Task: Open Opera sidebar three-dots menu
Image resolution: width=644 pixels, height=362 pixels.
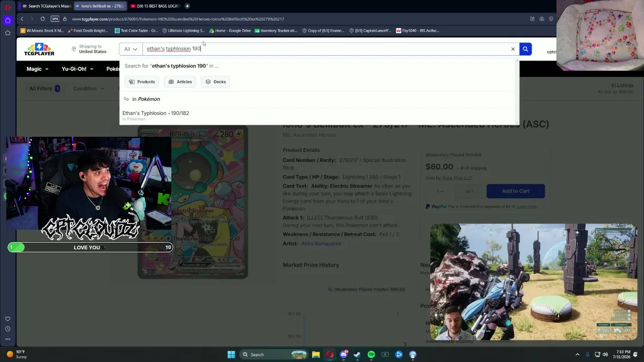Action: pyautogui.click(x=8, y=339)
